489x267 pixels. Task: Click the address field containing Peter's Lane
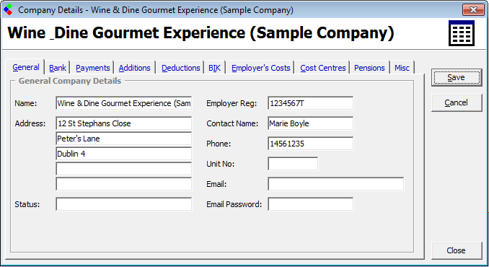pyautogui.click(x=124, y=139)
